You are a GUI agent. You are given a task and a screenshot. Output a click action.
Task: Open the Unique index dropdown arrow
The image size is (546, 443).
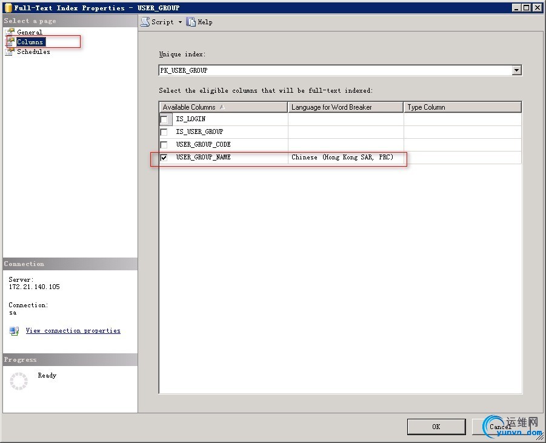point(517,70)
